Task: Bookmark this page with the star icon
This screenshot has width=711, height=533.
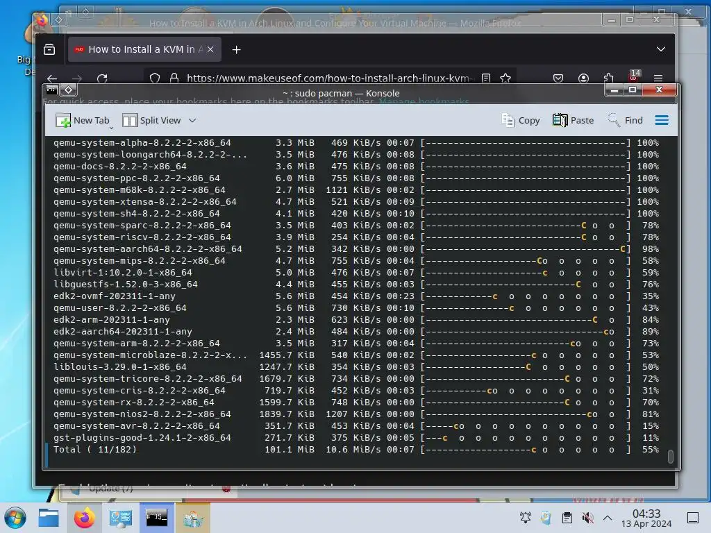Action: [x=505, y=78]
